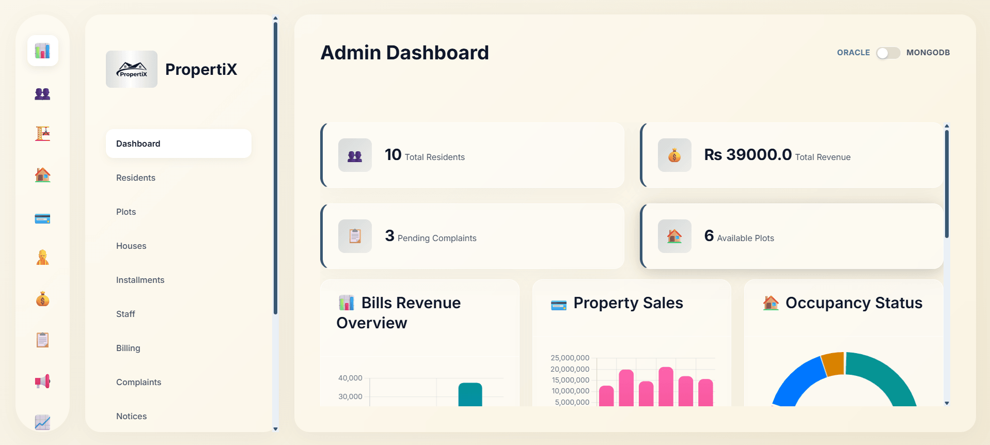This screenshot has height=445, width=990.
Task: Open the construction crane plots icon
Action: tap(42, 134)
